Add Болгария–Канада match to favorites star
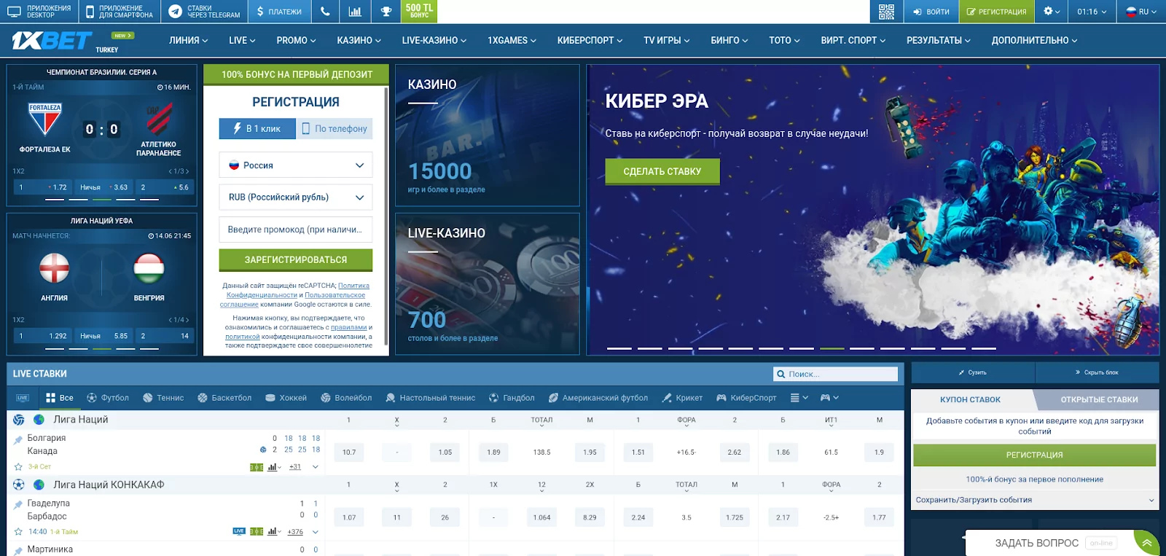This screenshot has width=1166, height=556. [18, 466]
